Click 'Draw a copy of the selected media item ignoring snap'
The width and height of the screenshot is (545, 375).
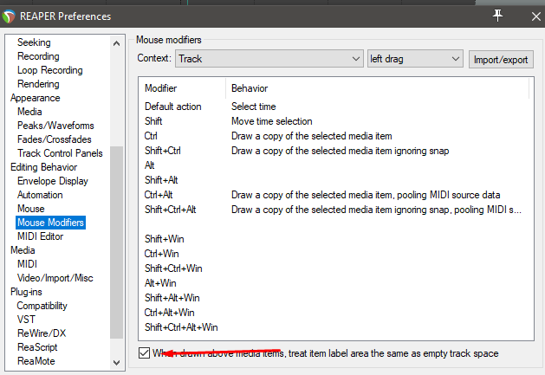pos(341,151)
